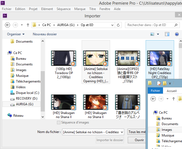Select first Shakugan no Shana II video thumbnail
This screenshot has width=182, height=149.
click(64, 102)
